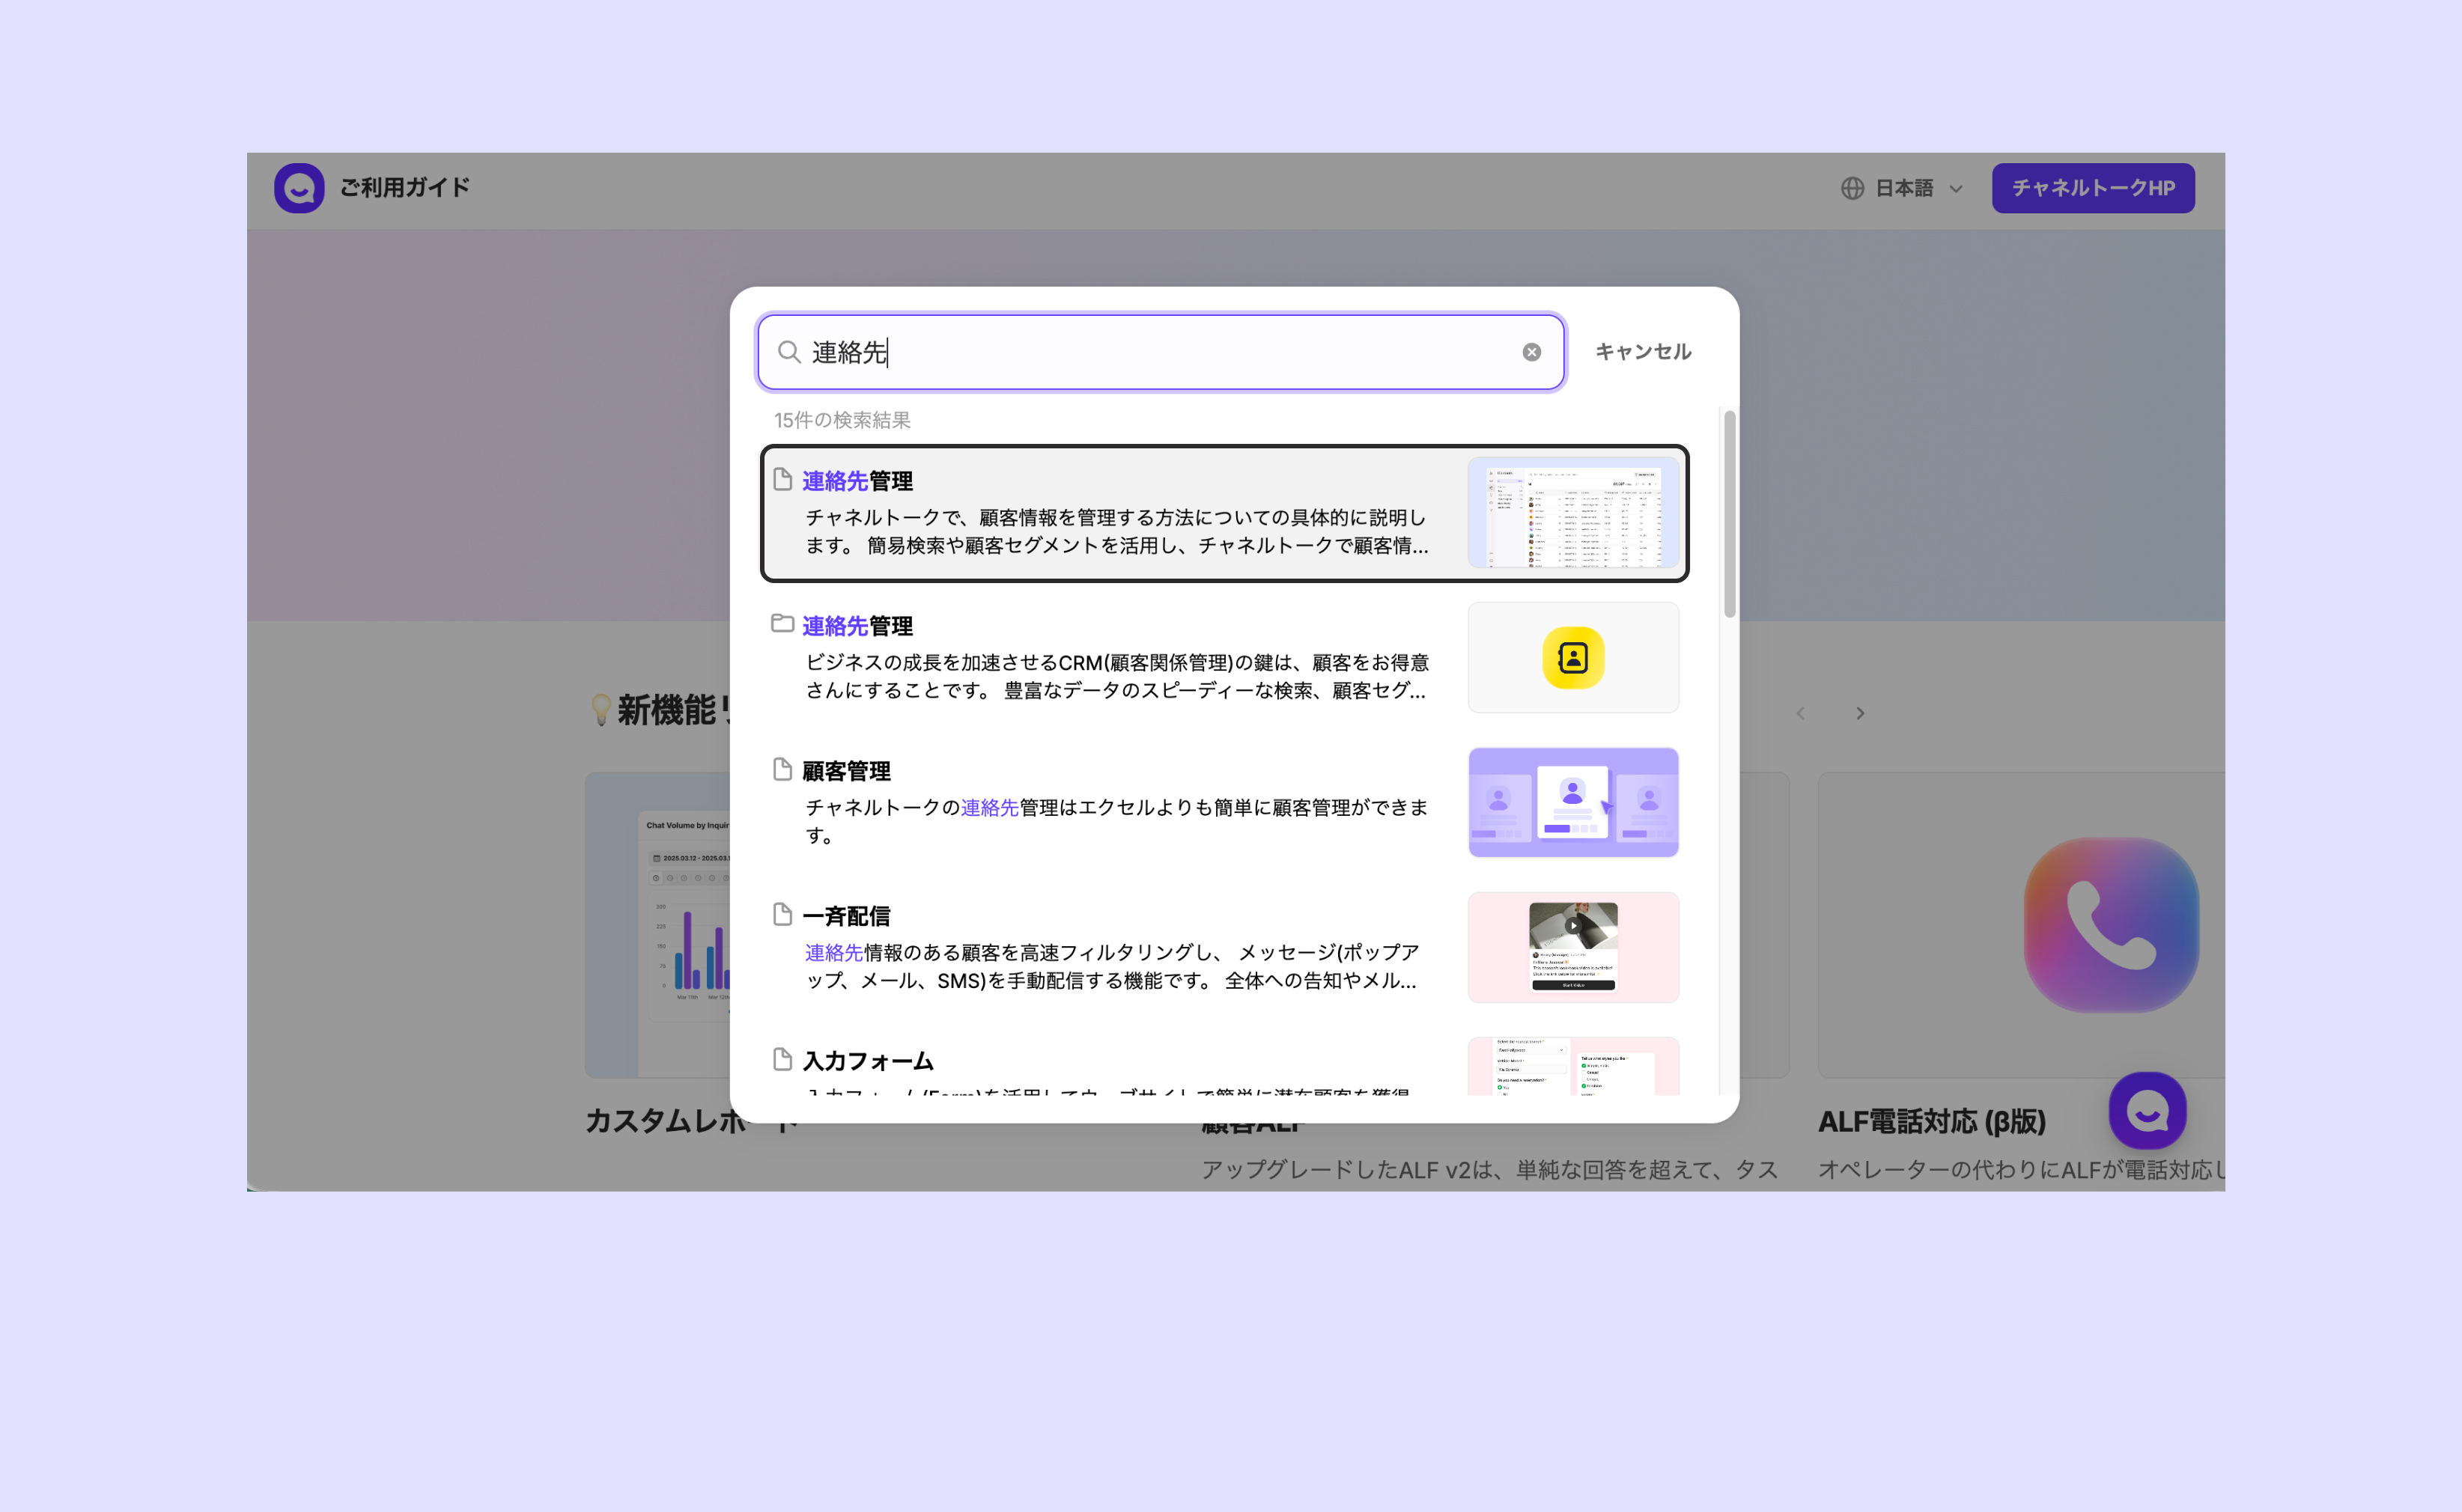Click the チャネルトークHP button
2462x1512 pixels.
pyautogui.click(x=2092, y=188)
